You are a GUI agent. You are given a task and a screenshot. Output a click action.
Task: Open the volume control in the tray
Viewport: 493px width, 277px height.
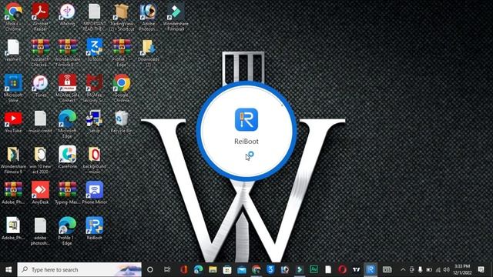(446, 269)
